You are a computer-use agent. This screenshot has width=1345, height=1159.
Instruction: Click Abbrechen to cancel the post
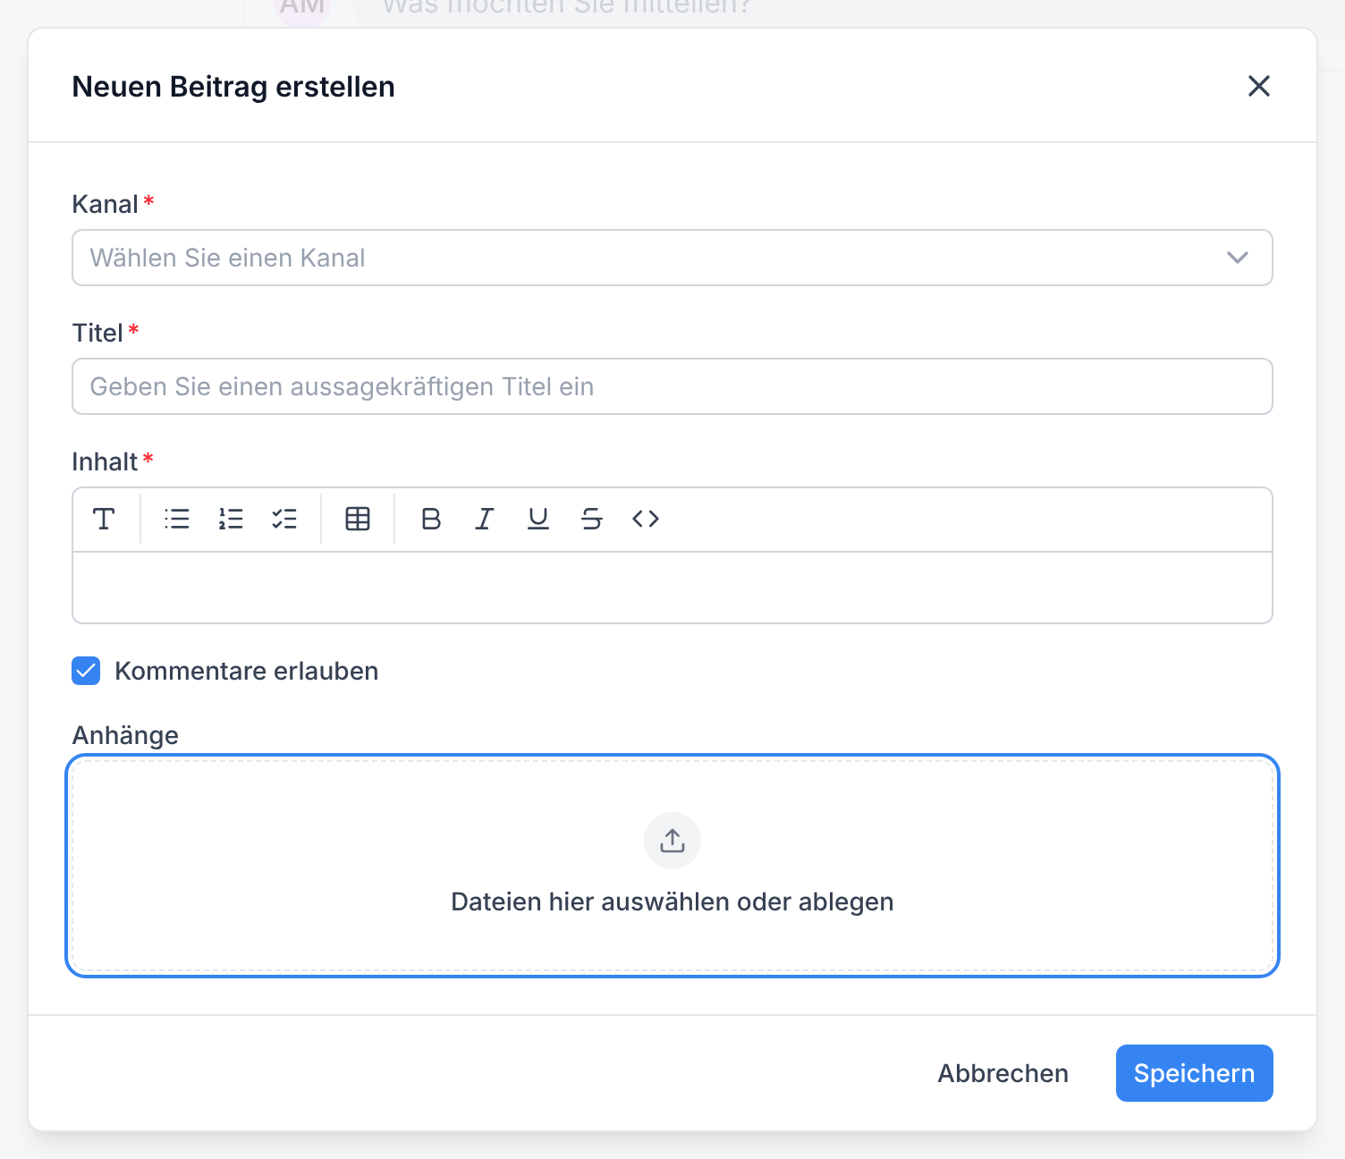(x=1003, y=1073)
